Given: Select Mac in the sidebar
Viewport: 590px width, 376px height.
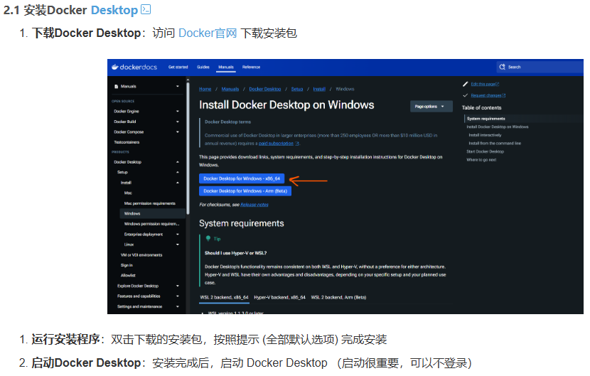Looking at the screenshot, I should tap(128, 193).
